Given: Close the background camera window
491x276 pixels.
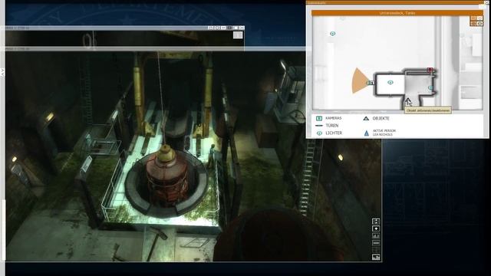Looking at the screenshot, I should coord(242,28).
